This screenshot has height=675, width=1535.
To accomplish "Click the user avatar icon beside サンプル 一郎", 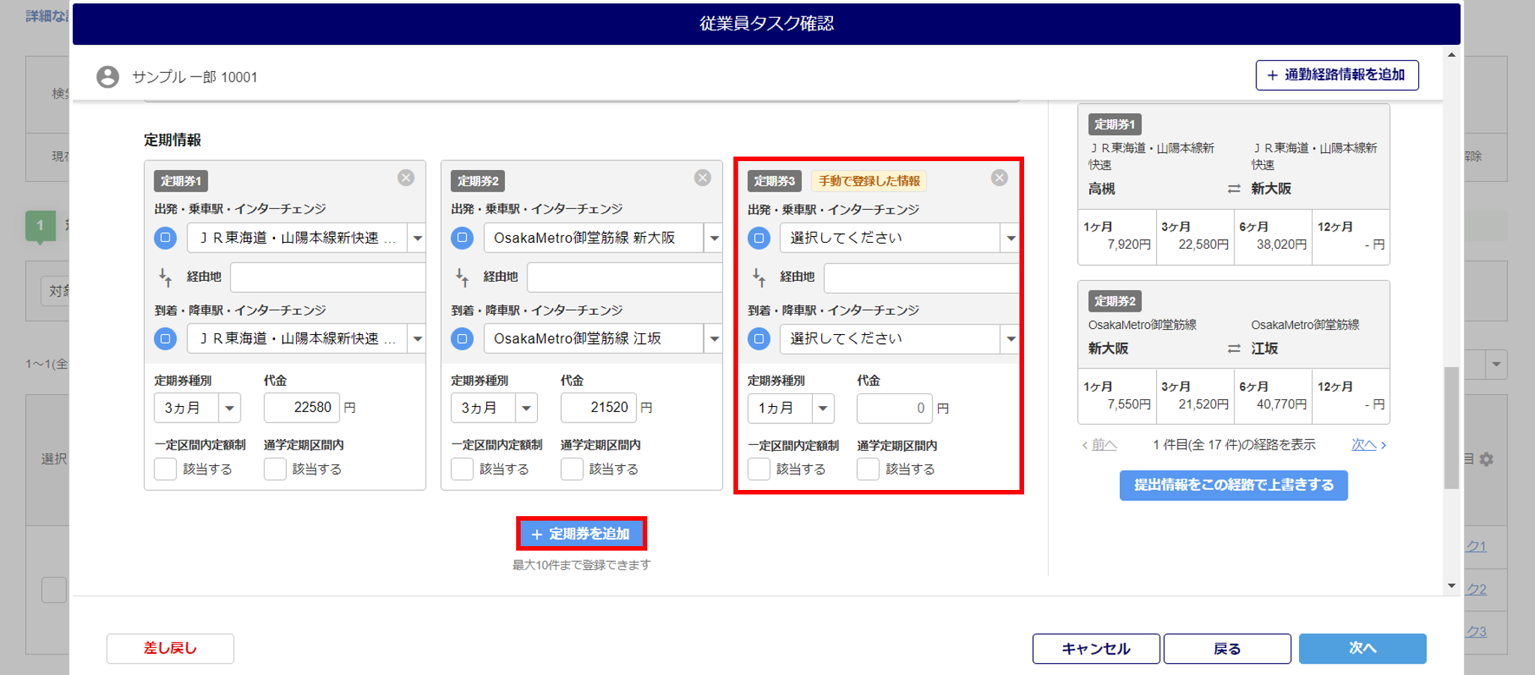I will pos(108,76).
